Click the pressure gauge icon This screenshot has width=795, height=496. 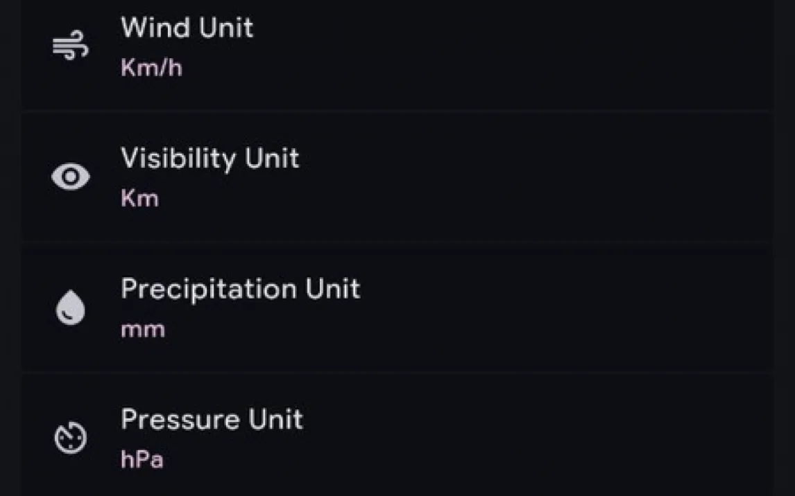pos(71,439)
